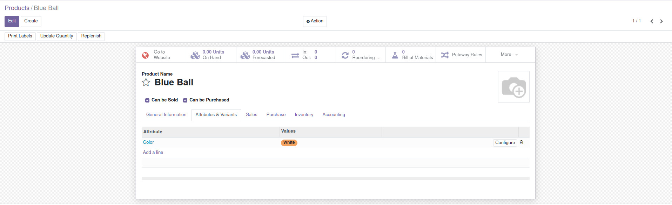Click Configure on the Color row
This screenshot has height=205, width=672.
505,143
